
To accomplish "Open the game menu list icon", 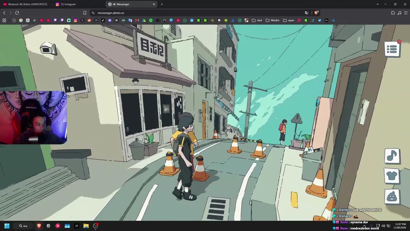I will pyautogui.click(x=392, y=49).
